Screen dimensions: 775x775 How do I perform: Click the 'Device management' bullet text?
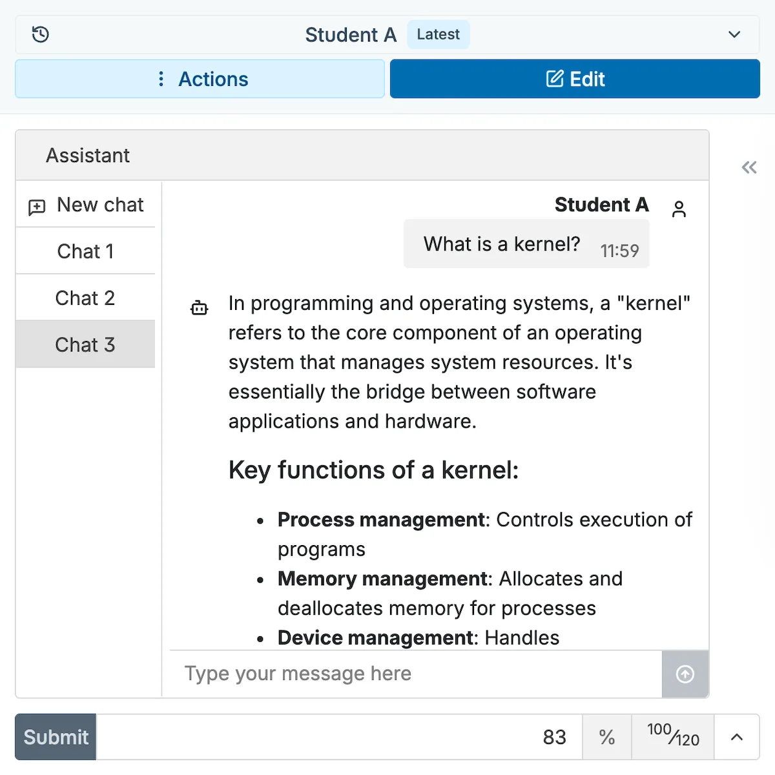point(375,638)
